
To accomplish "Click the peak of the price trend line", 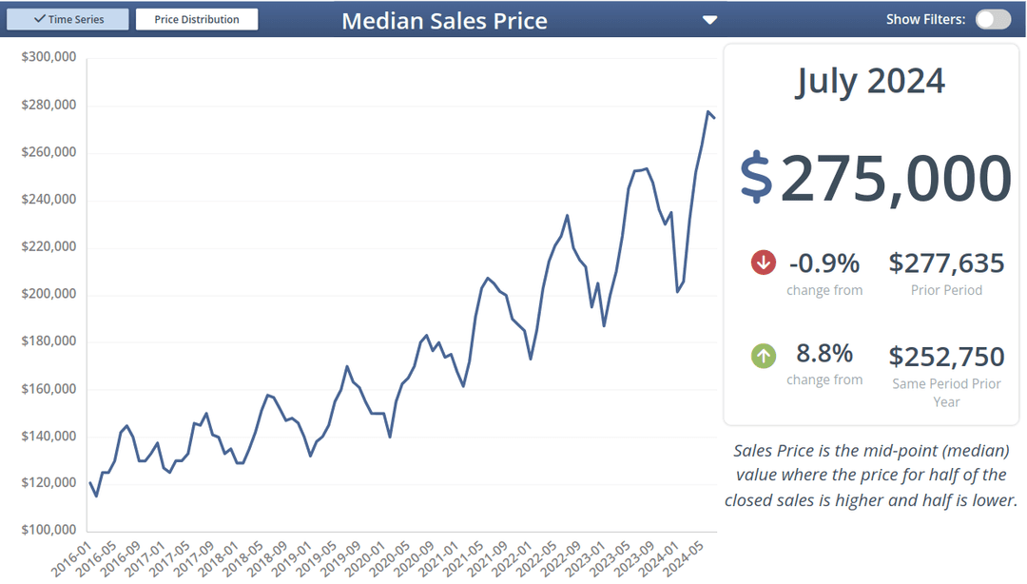I will (708, 113).
